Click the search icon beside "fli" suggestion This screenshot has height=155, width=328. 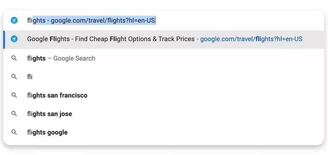tap(14, 77)
